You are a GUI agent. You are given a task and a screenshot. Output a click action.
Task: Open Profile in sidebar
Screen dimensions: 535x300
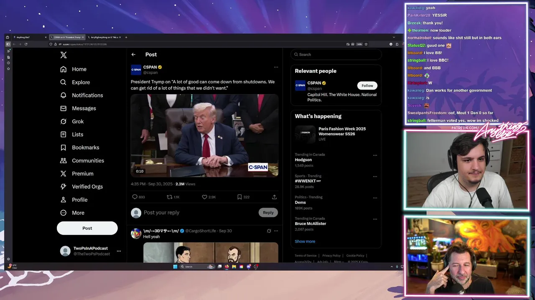[x=74, y=200]
